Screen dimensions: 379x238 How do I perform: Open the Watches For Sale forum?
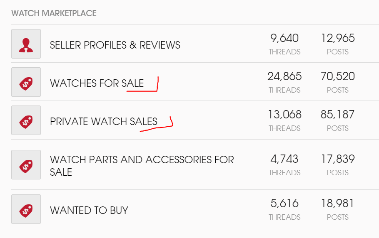pos(97,83)
